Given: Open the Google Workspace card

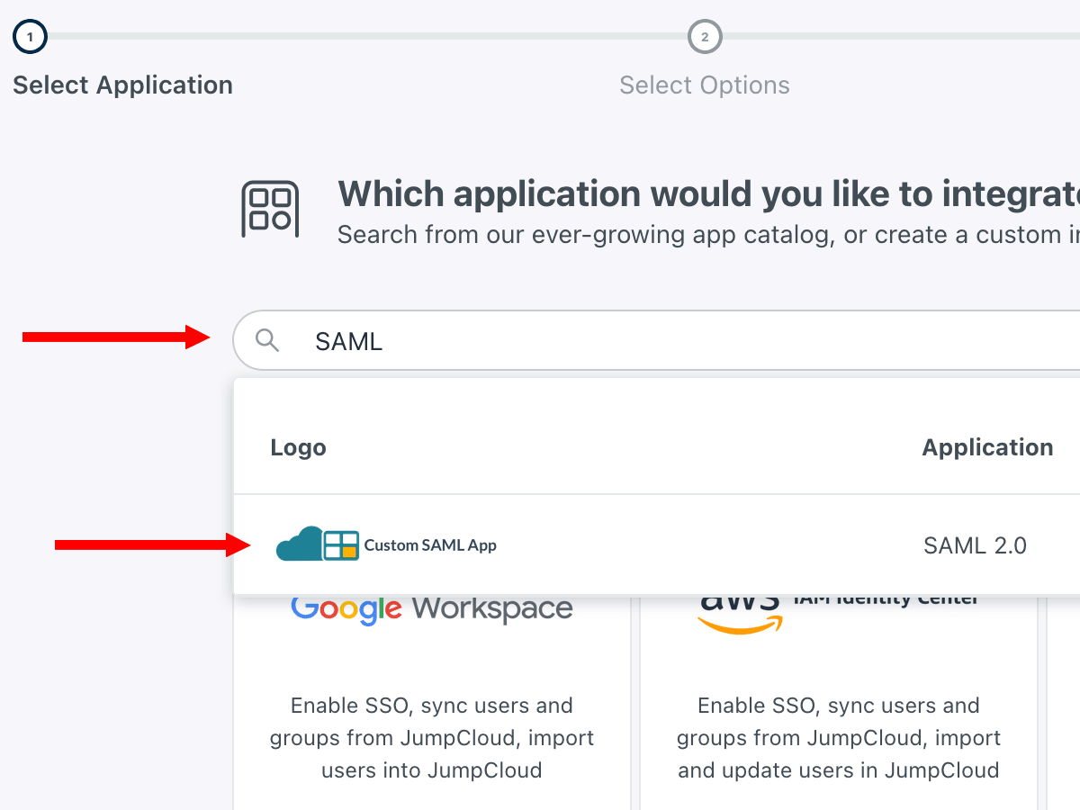Looking at the screenshot, I should click(x=432, y=702).
